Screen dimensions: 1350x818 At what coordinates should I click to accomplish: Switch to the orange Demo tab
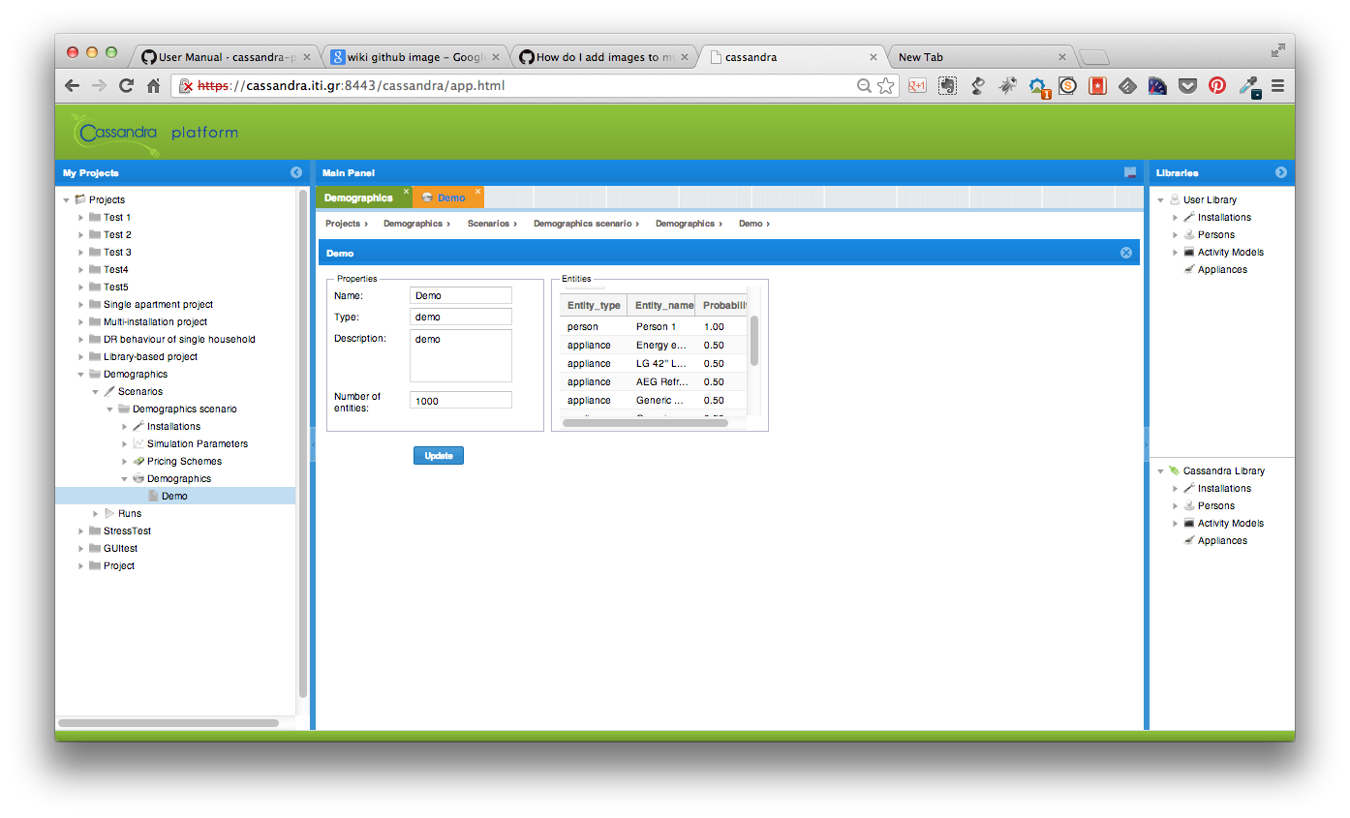click(x=448, y=197)
